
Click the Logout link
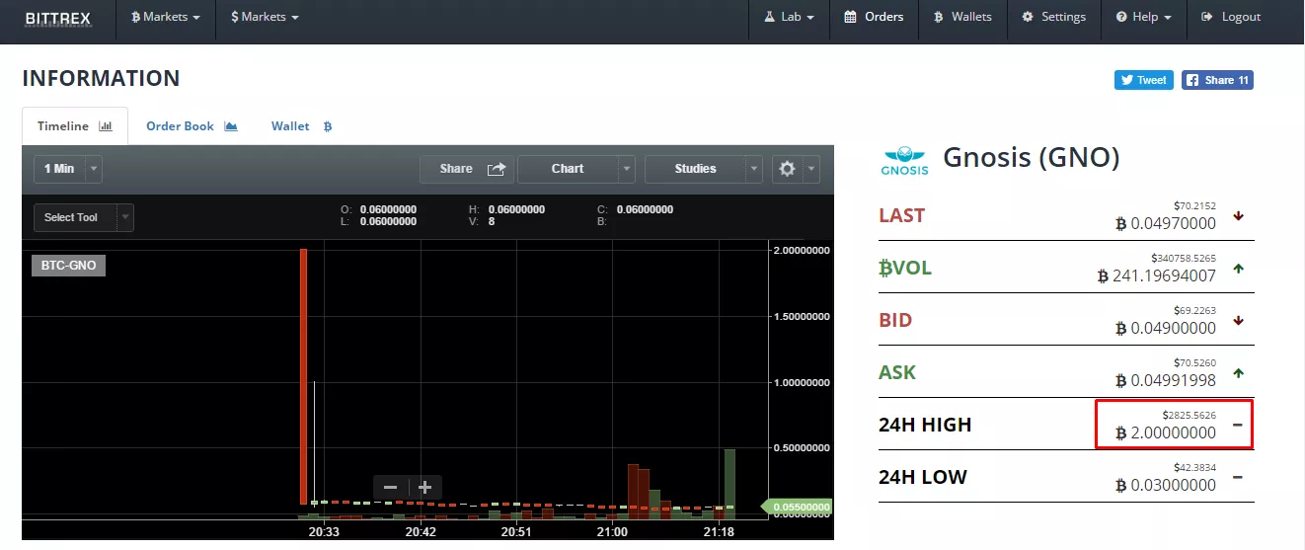[x=1231, y=17]
